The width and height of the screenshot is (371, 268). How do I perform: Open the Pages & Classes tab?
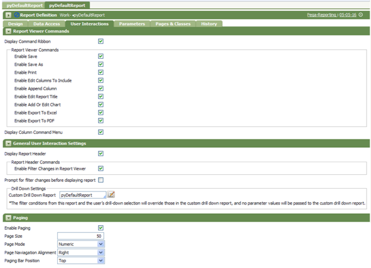click(x=174, y=24)
